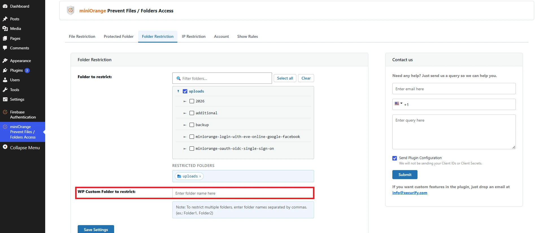Uncheck Send Plugin Configuration checkbox
535x233 pixels.
coord(395,158)
